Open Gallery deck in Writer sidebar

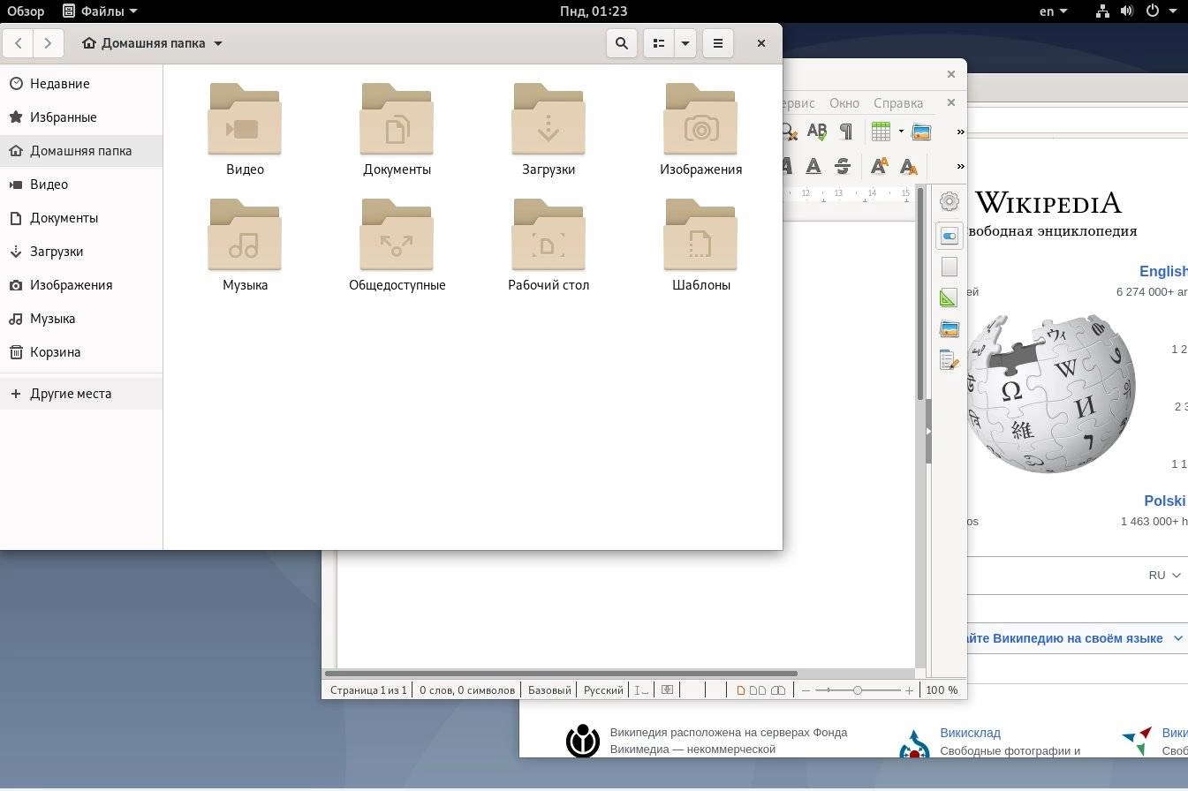[950, 329]
